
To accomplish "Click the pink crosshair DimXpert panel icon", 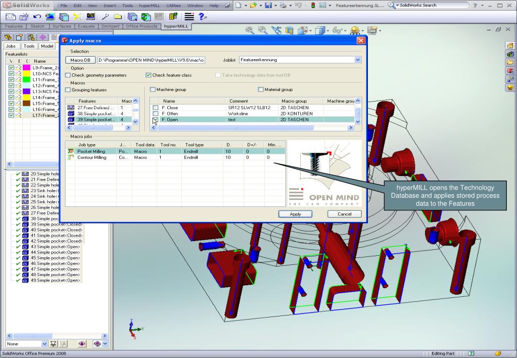I will click(x=42, y=37).
